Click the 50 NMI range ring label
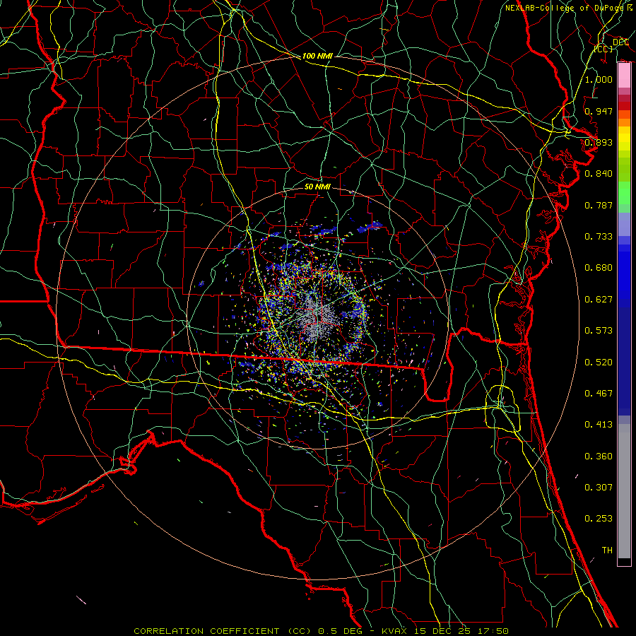This screenshot has width=636, height=636. click(x=317, y=187)
